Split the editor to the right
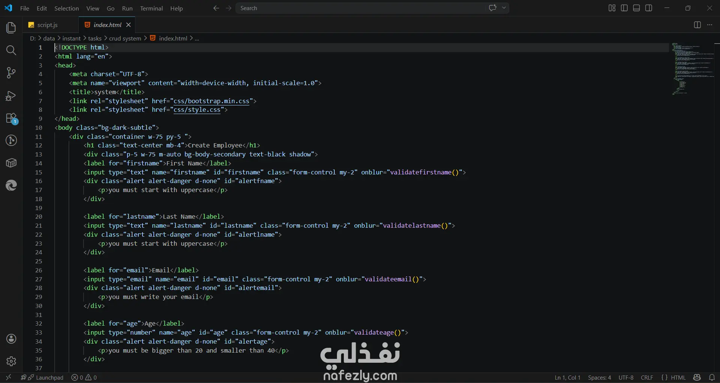This screenshot has width=720, height=383. point(697,25)
